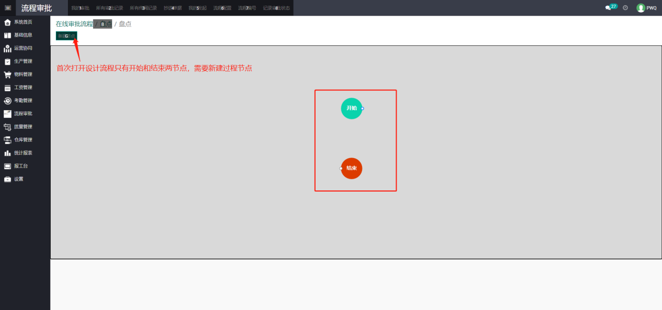The image size is (662, 310).
Task: Follow the 在线审批流程 breadcrumb link
Action: pos(74,24)
